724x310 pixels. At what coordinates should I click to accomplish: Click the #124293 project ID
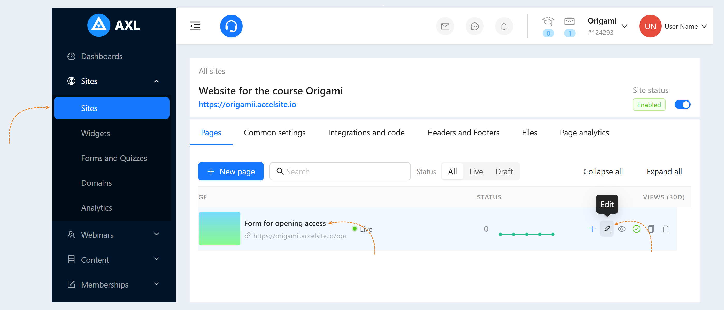pos(600,32)
